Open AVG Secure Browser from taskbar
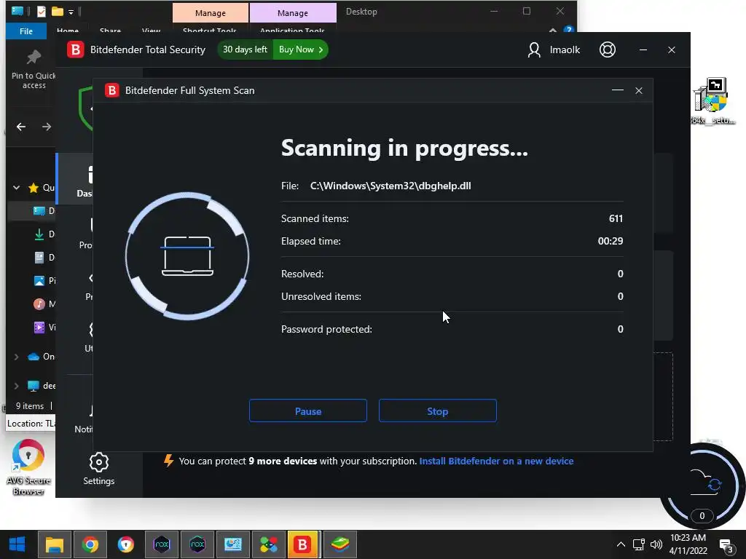Viewport: 746px width, 559px height. pos(125,544)
